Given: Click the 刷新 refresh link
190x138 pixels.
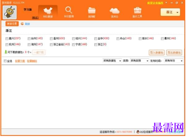Looking at the screenshot, I should point(27,24).
